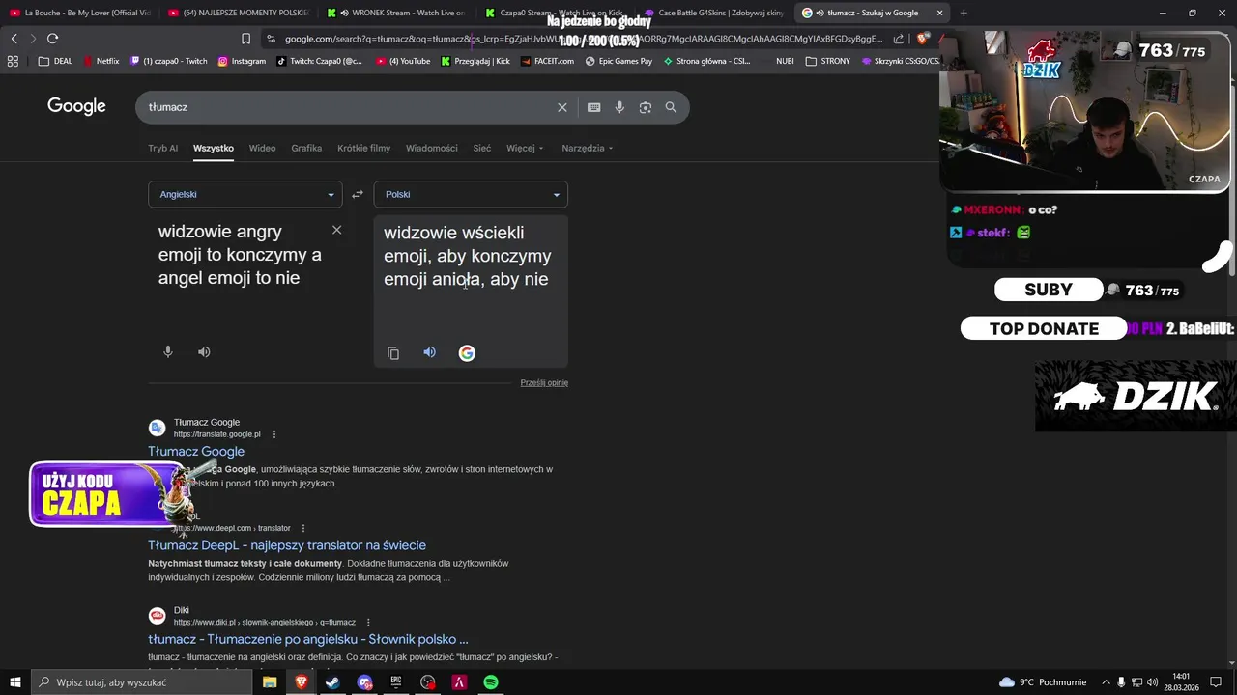Open more options for DeepL result
This screenshot has height=695, width=1237.
coord(303,528)
